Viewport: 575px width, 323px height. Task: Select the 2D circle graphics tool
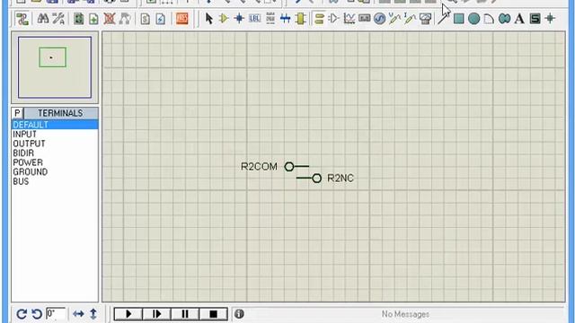pyautogui.click(x=473, y=18)
